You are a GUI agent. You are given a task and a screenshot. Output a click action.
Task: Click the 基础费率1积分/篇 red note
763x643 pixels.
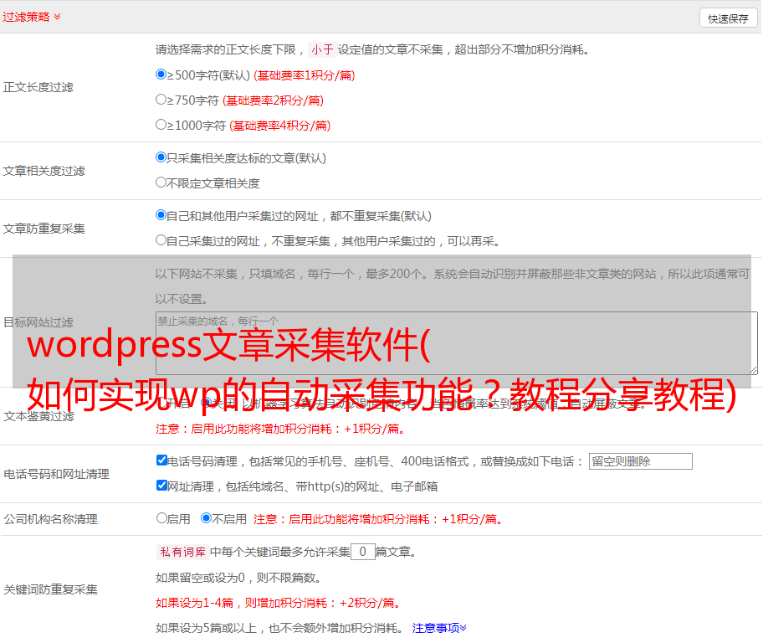(x=305, y=75)
